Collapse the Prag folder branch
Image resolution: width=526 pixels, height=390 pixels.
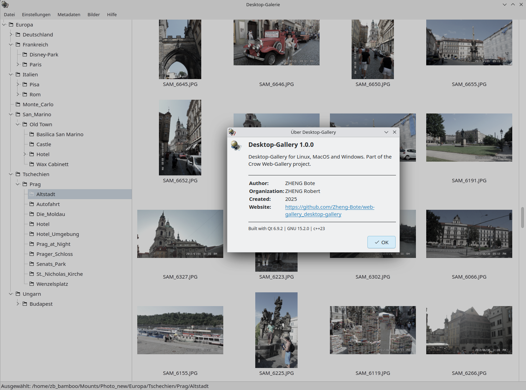click(18, 184)
